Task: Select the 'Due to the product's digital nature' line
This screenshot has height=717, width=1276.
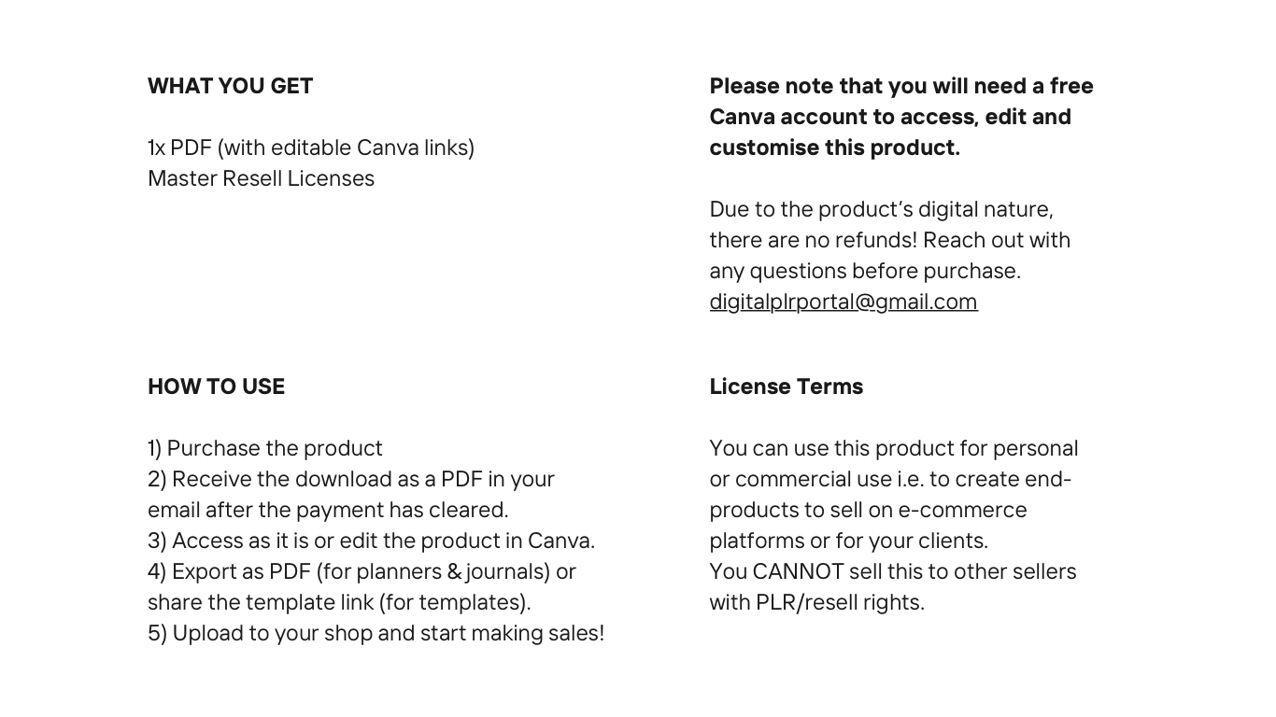Action: (x=881, y=209)
